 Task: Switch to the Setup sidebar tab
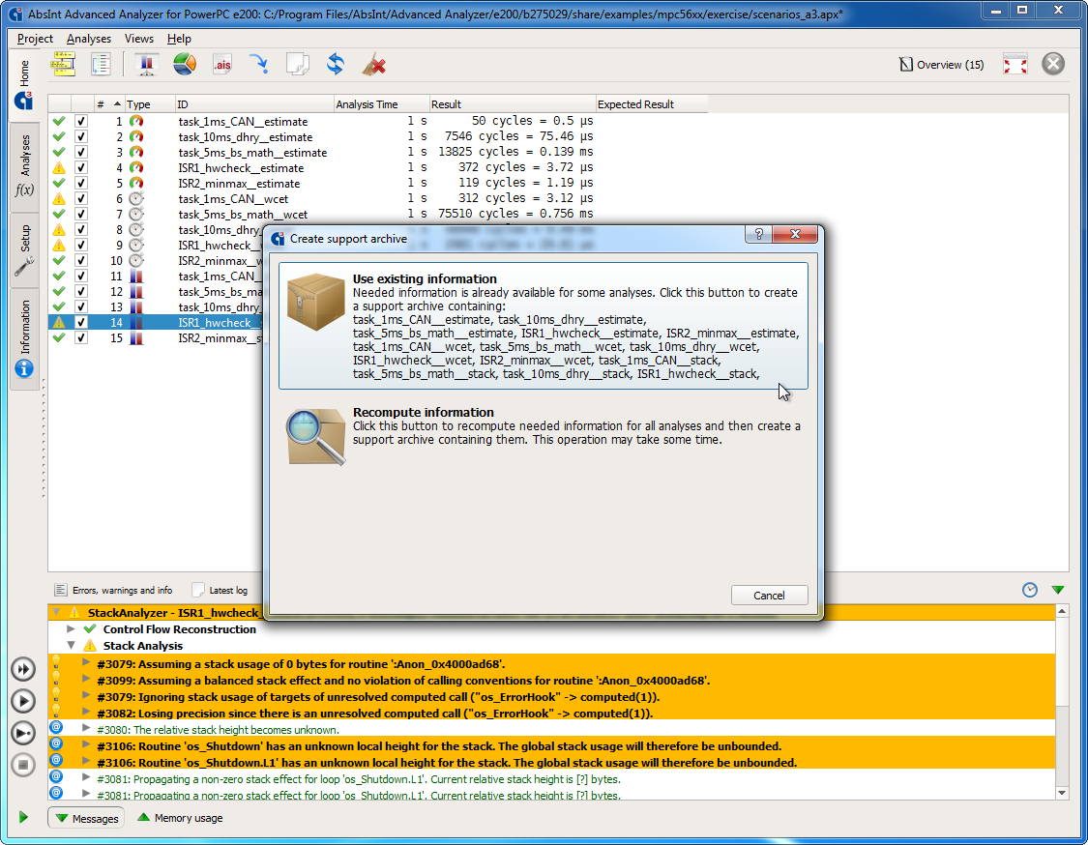[23, 249]
